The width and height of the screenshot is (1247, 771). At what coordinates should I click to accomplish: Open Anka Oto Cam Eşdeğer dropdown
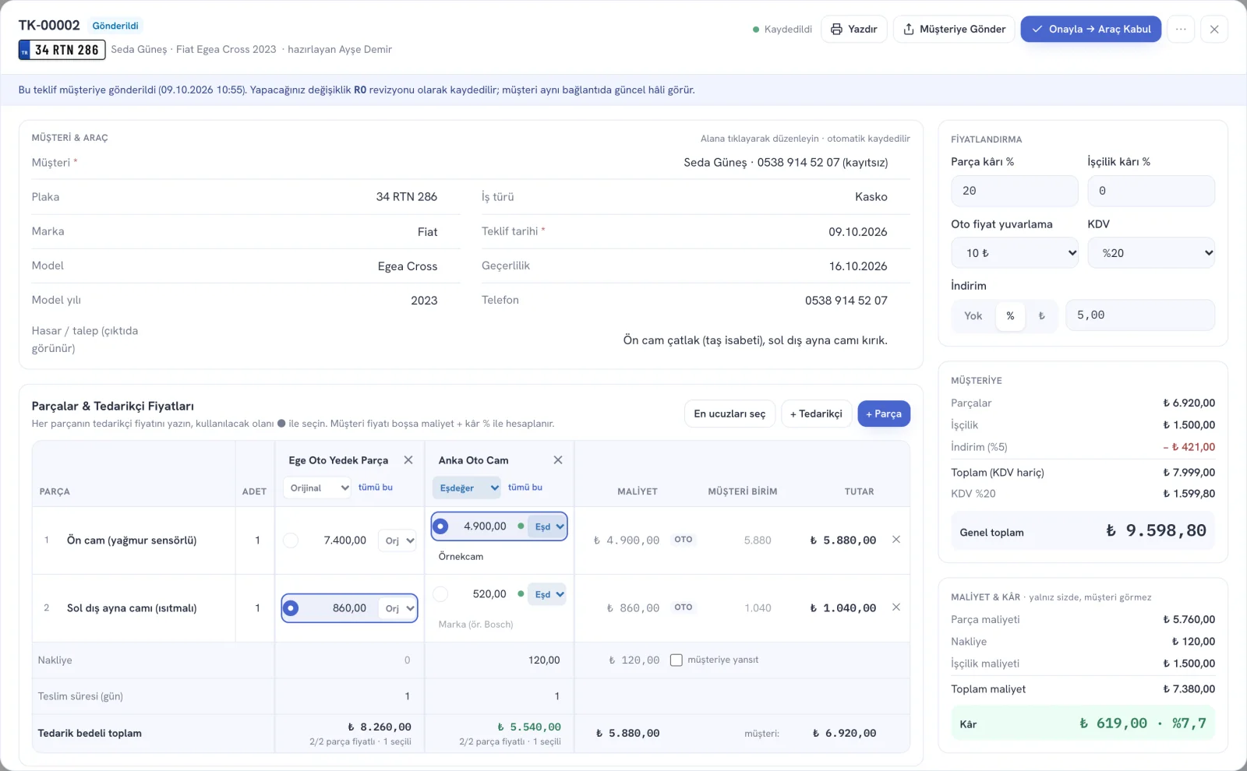466,488
